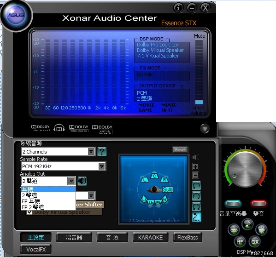Click the bottom rotate arrow button
The height and width of the screenshot is (257, 276).
point(196,206)
